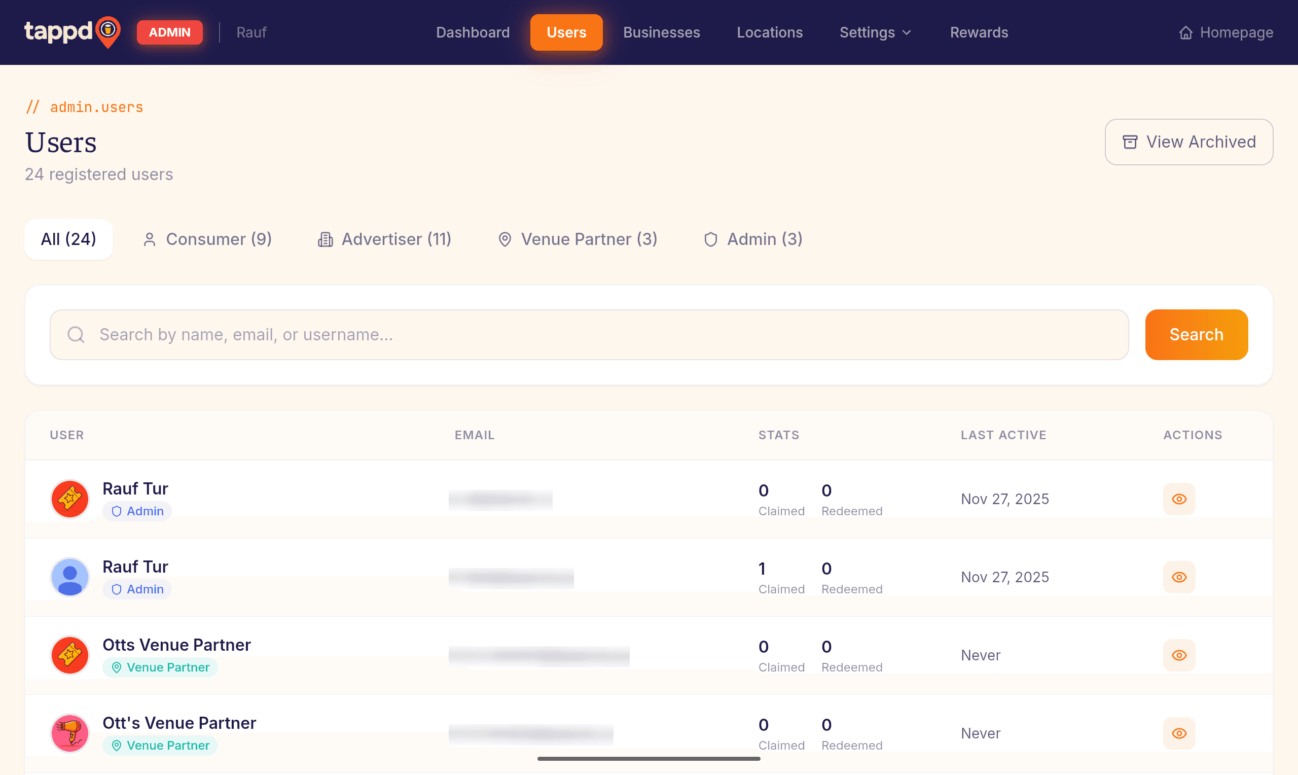Image resolution: width=1298 pixels, height=775 pixels.
Task: Open the Dashboard page
Action: (473, 32)
